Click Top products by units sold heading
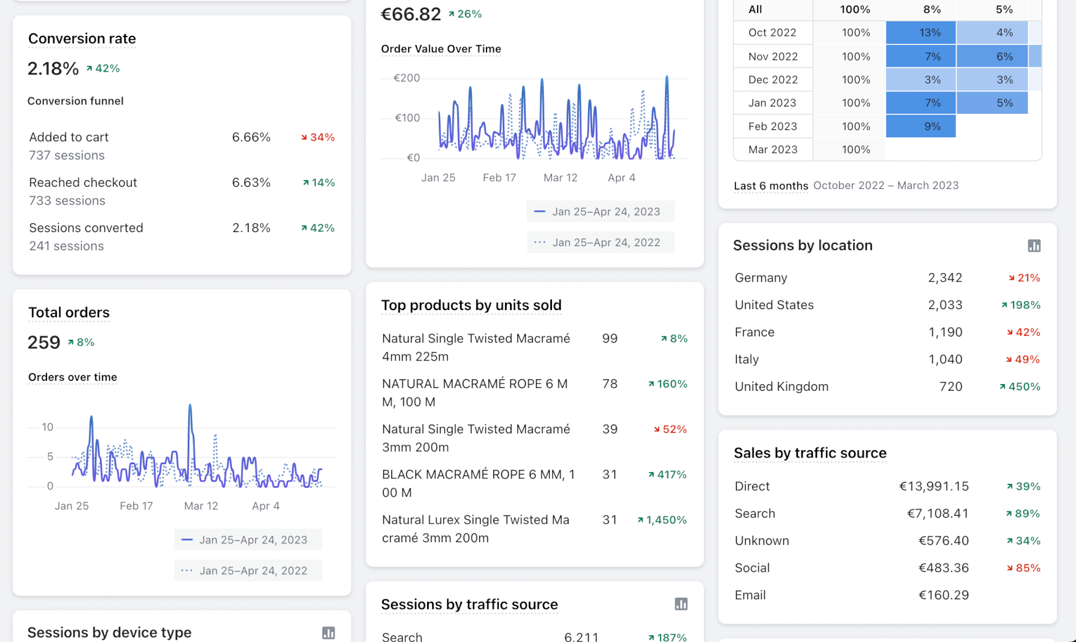 (x=471, y=305)
